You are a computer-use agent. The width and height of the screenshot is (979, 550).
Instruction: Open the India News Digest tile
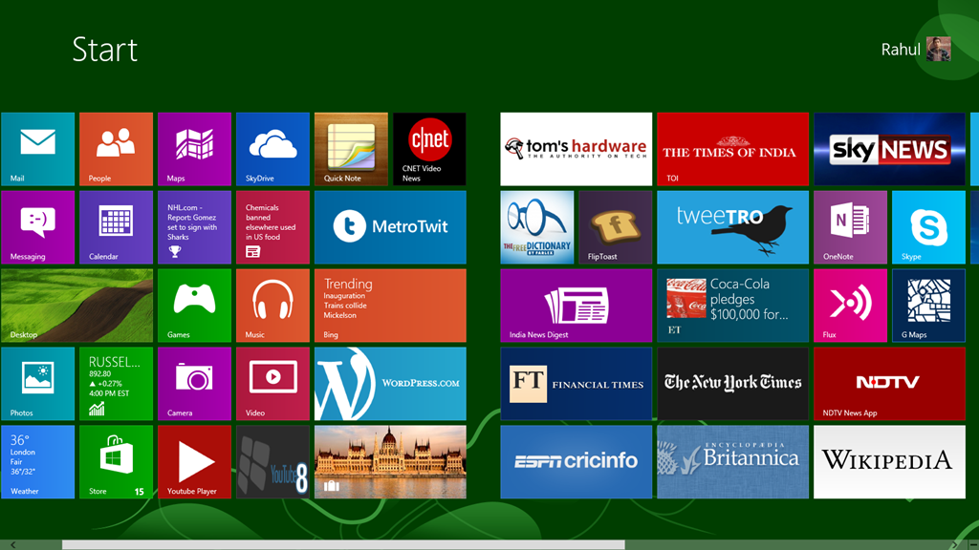(x=577, y=306)
